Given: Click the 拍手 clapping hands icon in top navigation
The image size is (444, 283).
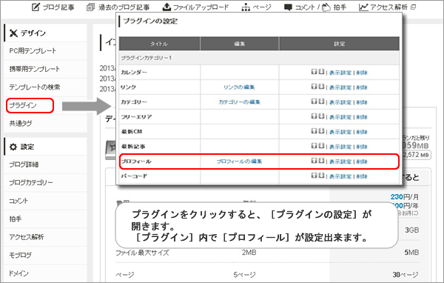Looking at the screenshot, I should pos(326,7).
